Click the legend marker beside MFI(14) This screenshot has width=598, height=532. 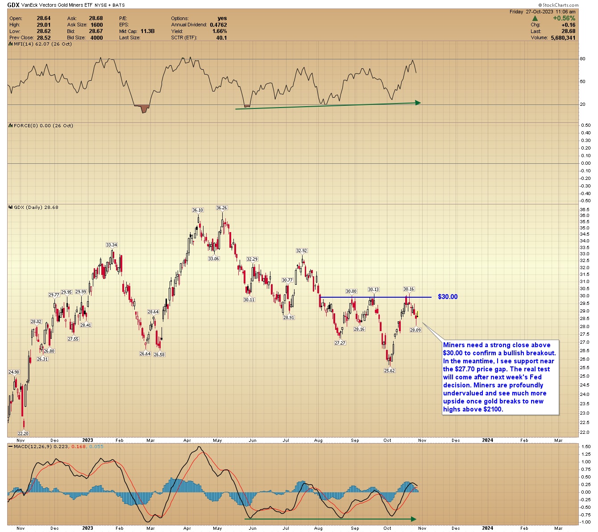tap(11, 44)
